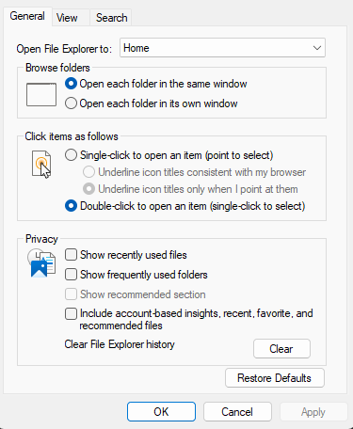
Task: Click the 'Open File Explorer to:' label
Action: [x=64, y=49]
